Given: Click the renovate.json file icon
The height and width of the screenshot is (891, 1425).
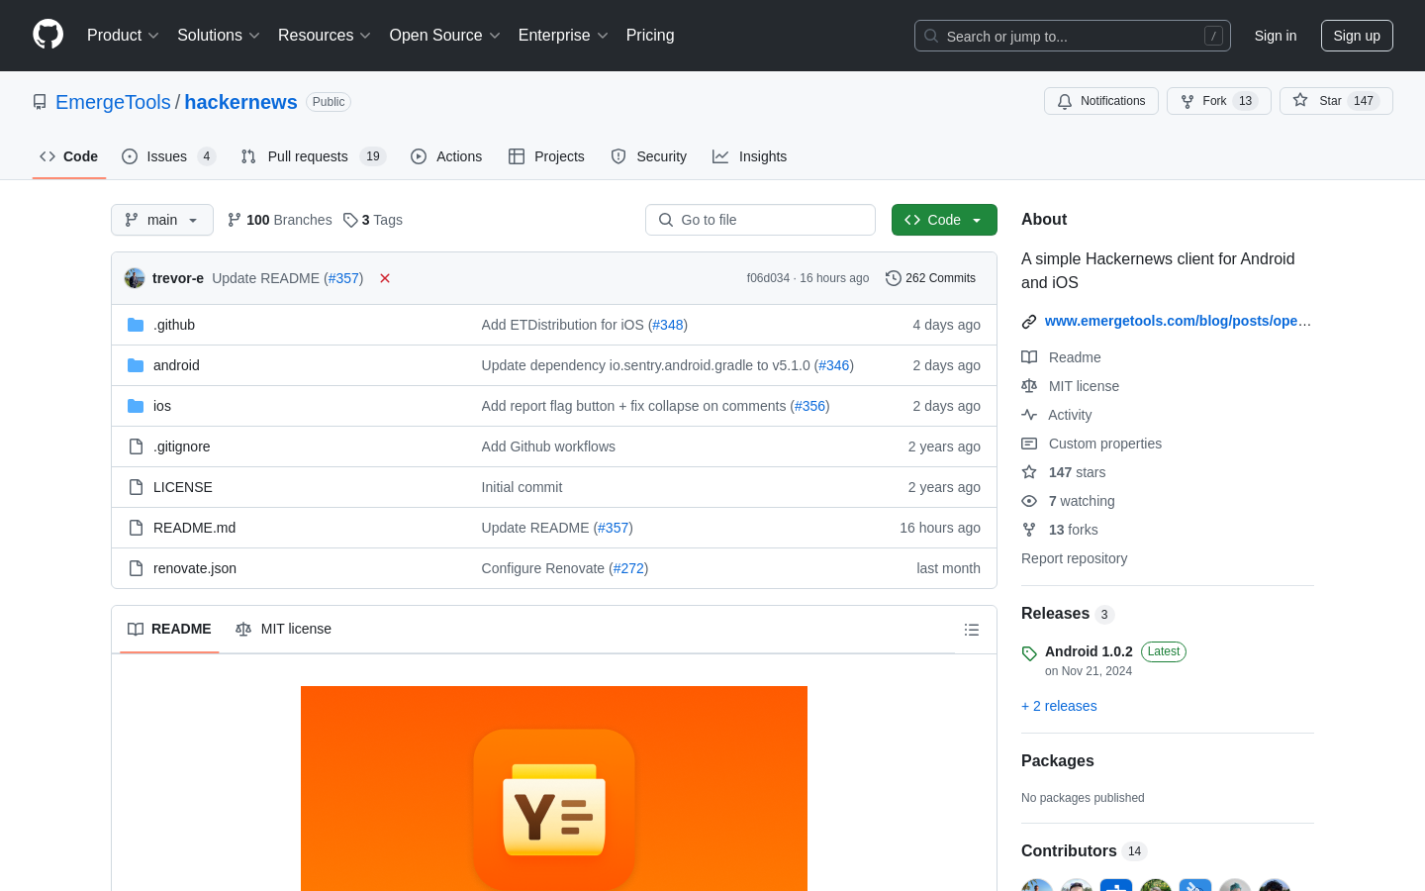Looking at the screenshot, I should pos(136,568).
